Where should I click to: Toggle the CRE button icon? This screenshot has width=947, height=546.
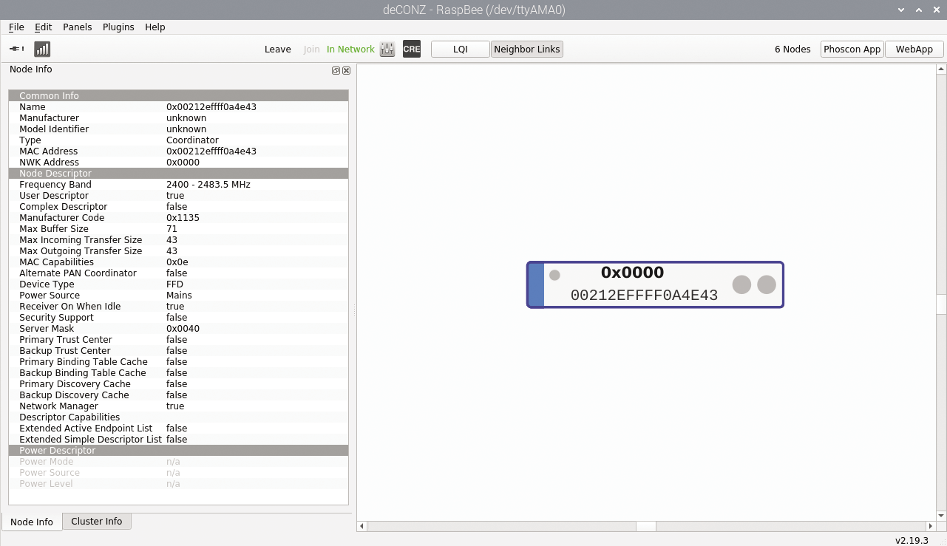pyautogui.click(x=412, y=50)
